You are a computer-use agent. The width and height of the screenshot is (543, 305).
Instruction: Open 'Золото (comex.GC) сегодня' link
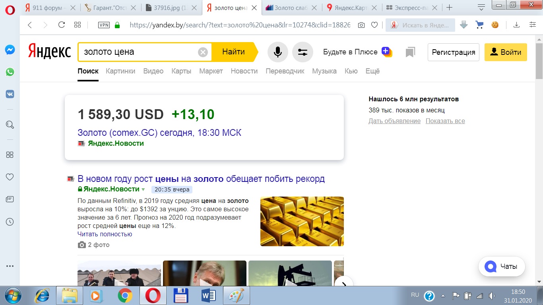coord(159,133)
